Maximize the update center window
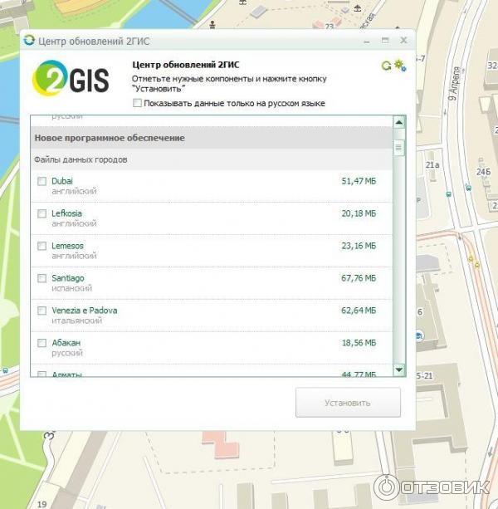This screenshot has width=498, height=509. click(385, 40)
